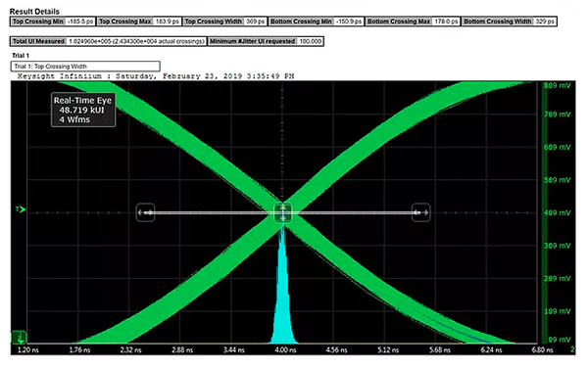
Task: Select the Top Crossing Min result cell
Action: [x=53, y=22]
